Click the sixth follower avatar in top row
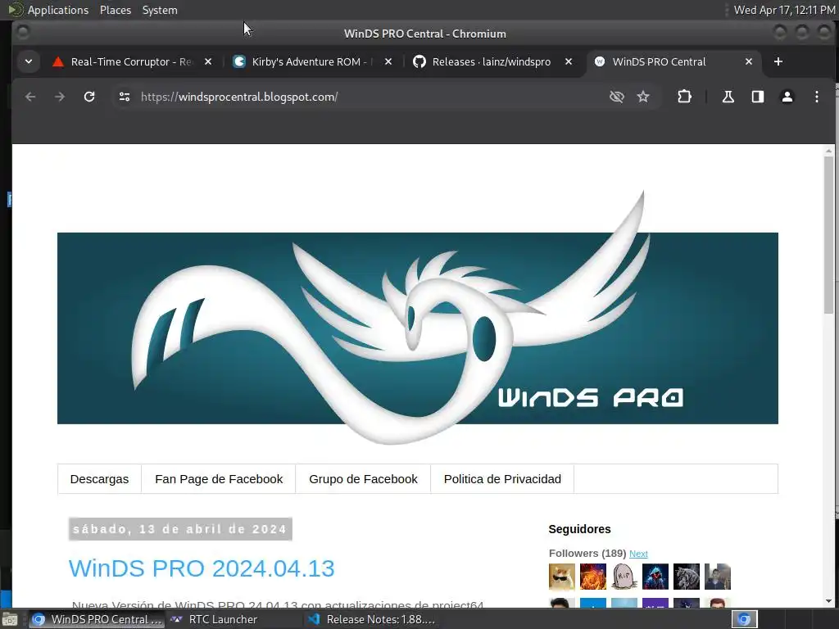Viewport: 839px width, 629px height. click(x=717, y=577)
